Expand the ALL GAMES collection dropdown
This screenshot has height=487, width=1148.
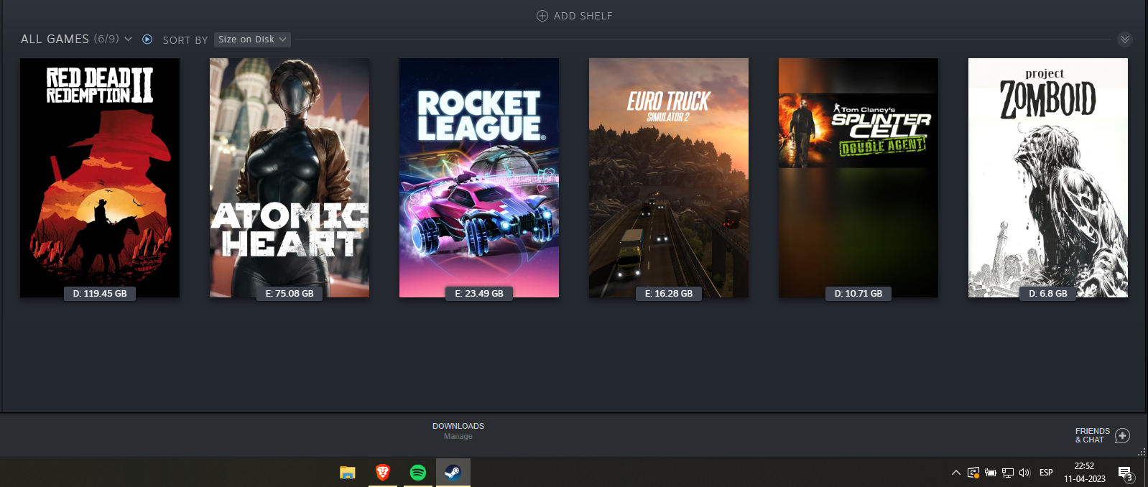coord(128,40)
